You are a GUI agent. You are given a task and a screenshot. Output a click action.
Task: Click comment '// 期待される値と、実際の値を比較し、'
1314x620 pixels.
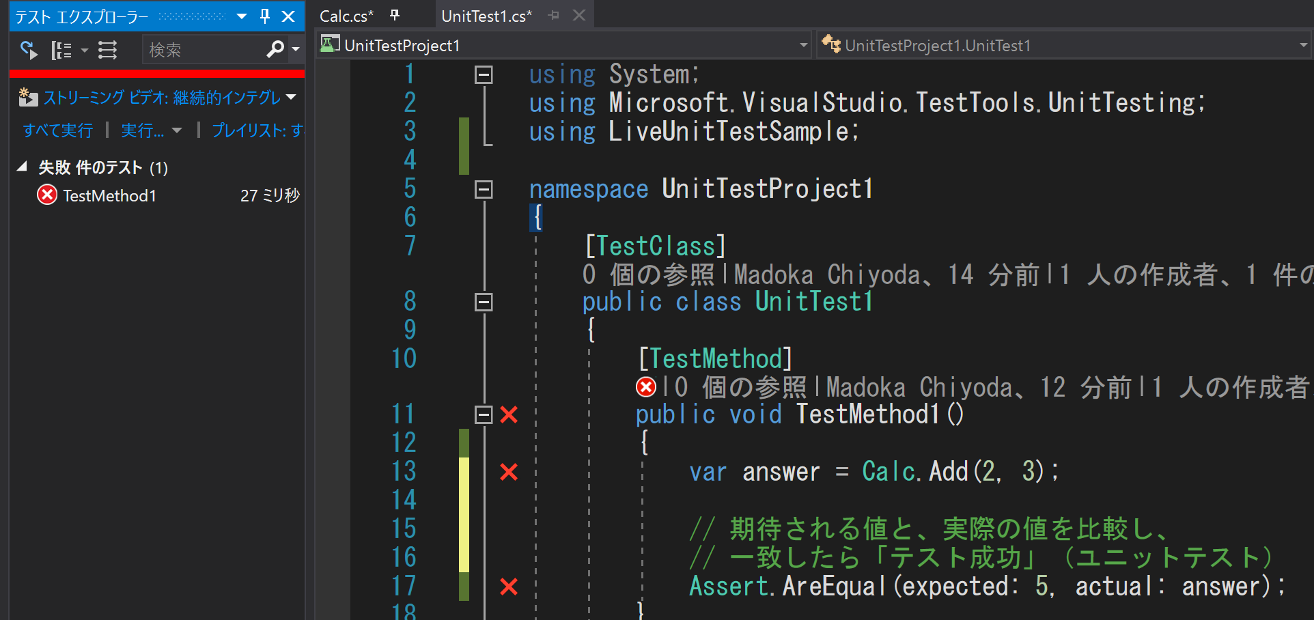929,529
